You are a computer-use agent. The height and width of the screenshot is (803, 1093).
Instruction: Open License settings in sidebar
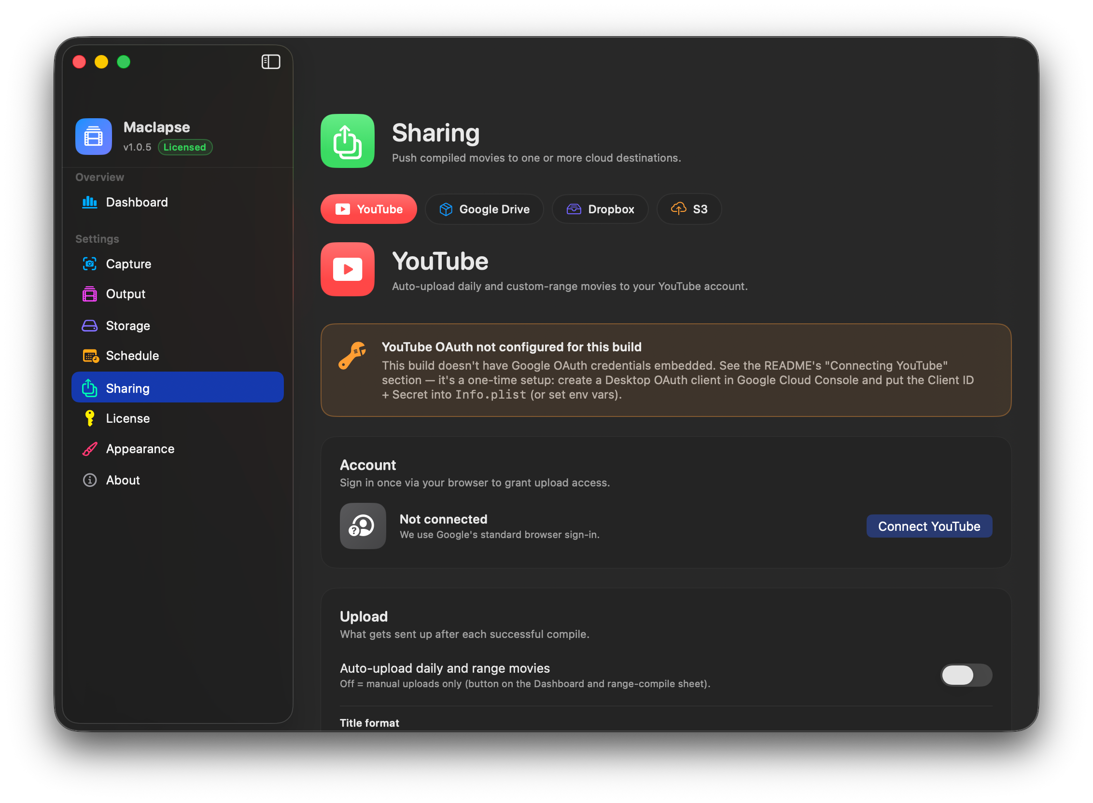(178, 418)
